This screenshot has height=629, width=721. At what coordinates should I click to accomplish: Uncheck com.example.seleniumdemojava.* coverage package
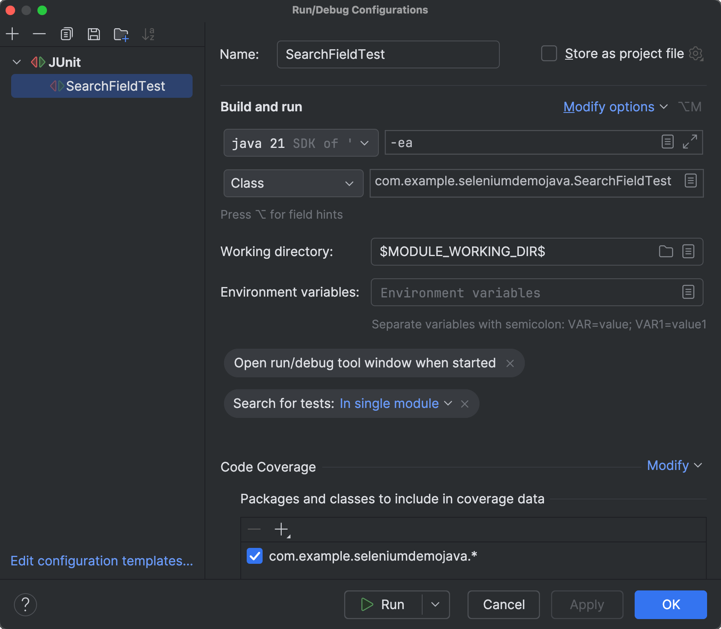coord(254,556)
